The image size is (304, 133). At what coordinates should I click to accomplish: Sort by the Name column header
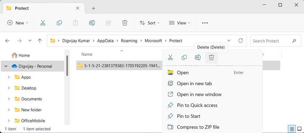coord(87,54)
